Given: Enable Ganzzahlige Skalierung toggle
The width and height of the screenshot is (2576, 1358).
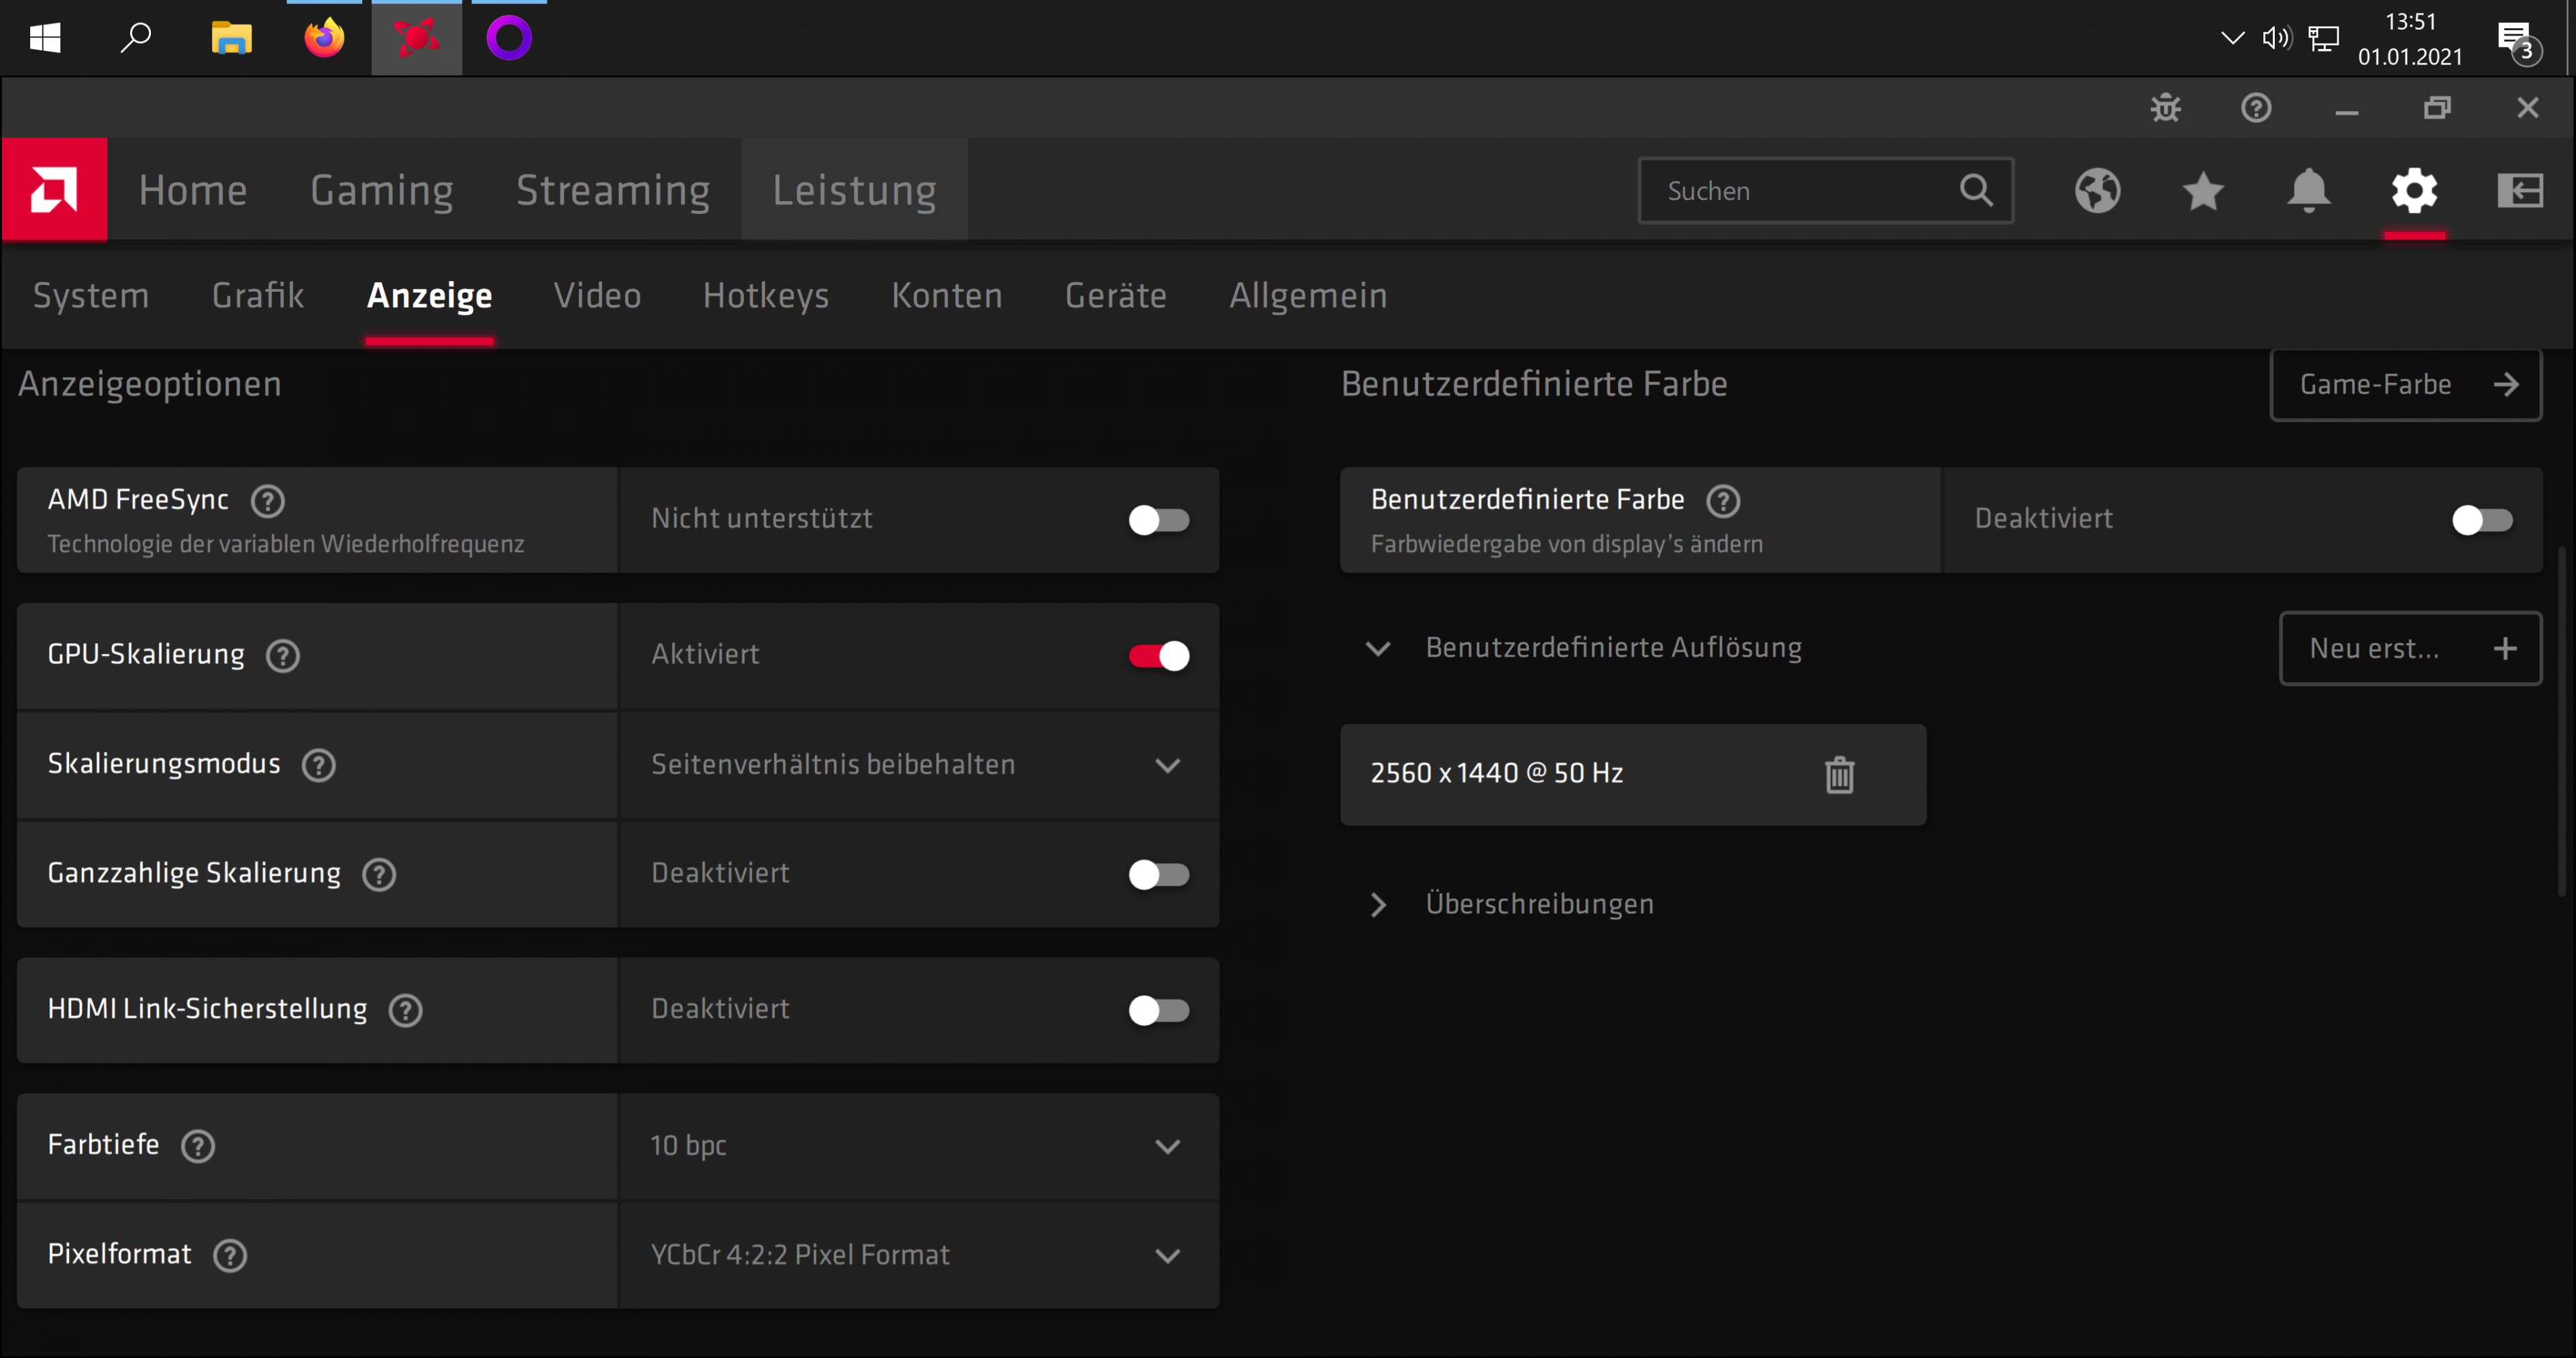Looking at the screenshot, I should [1159, 874].
